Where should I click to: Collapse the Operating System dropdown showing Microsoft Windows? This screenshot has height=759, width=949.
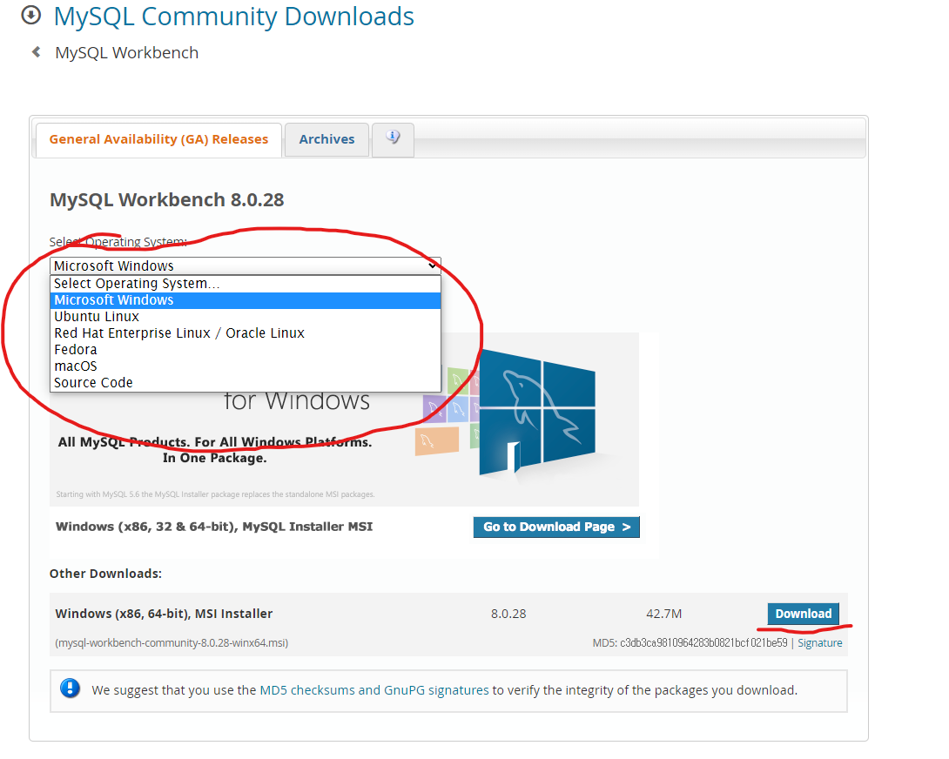(x=246, y=265)
